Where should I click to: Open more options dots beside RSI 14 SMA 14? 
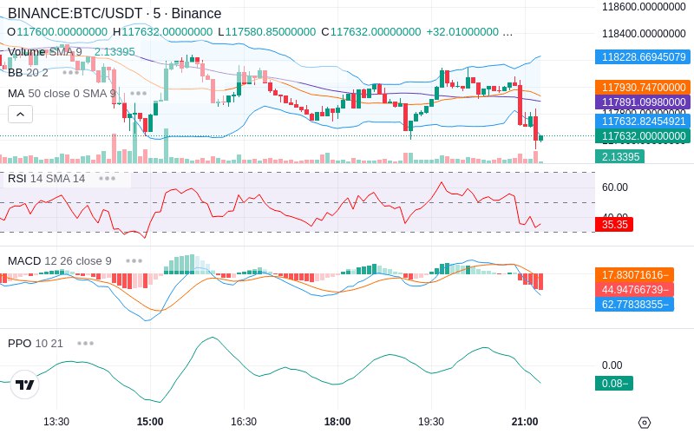tap(107, 179)
